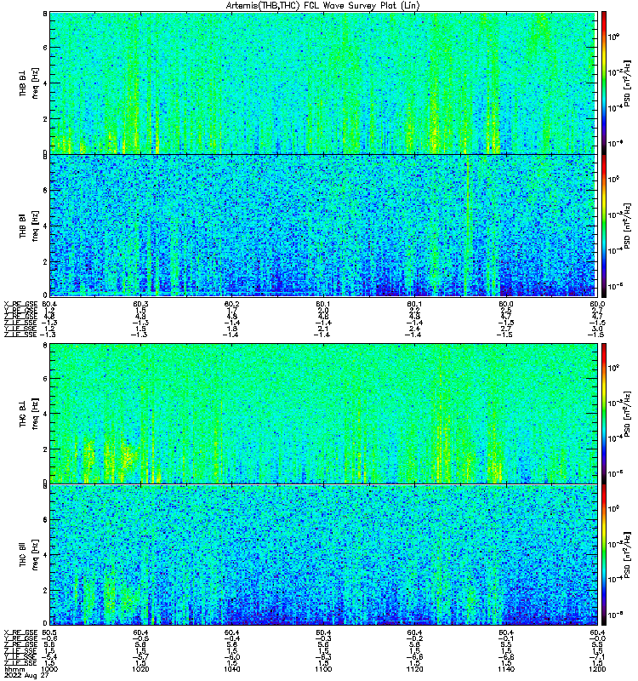This screenshot has height=681, width=638.
Task: Click the '8' frequency tick of THB B⊥
Action: click(x=45, y=14)
